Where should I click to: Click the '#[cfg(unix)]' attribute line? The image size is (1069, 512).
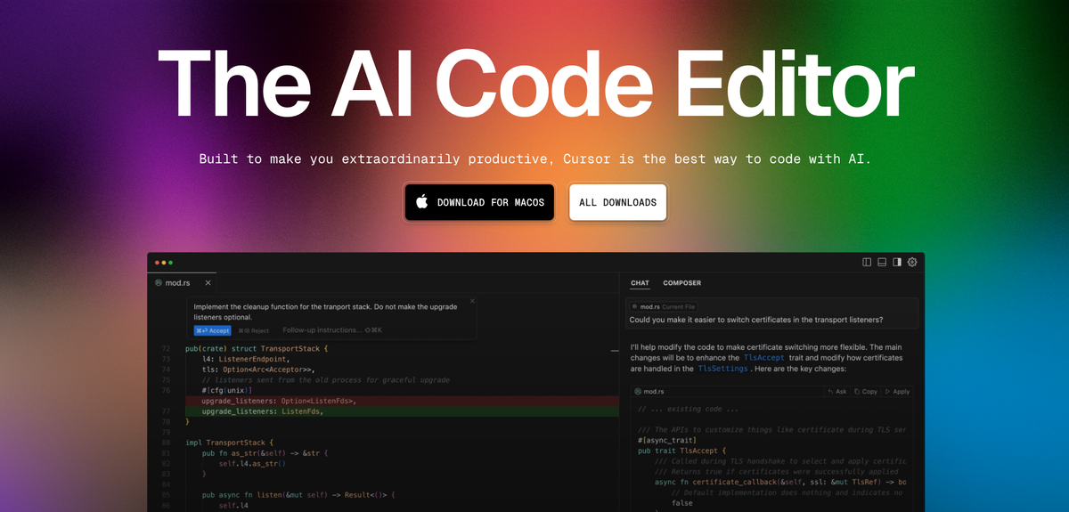point(227,390)
